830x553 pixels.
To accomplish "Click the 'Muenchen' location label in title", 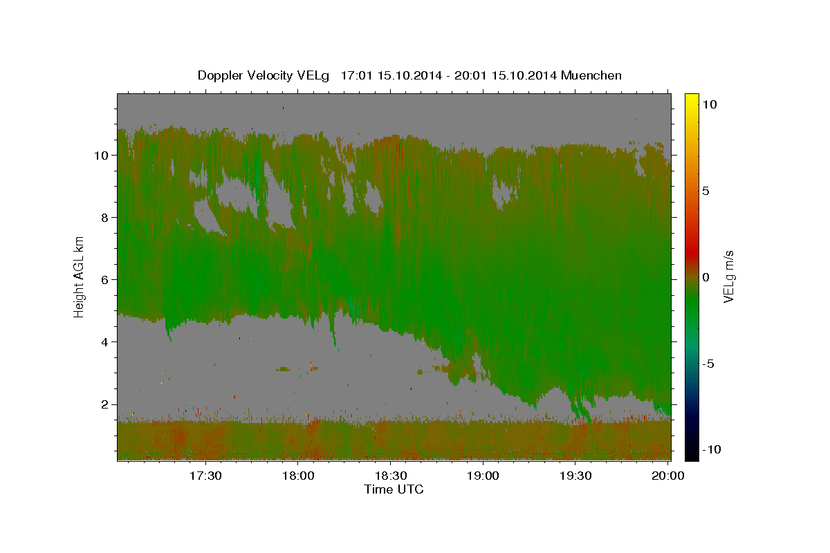I will tap(591, 75).
